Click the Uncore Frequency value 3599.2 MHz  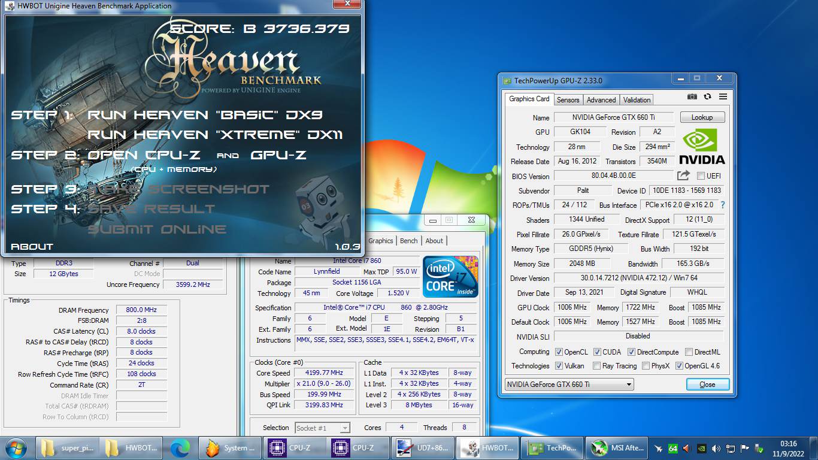193,285
